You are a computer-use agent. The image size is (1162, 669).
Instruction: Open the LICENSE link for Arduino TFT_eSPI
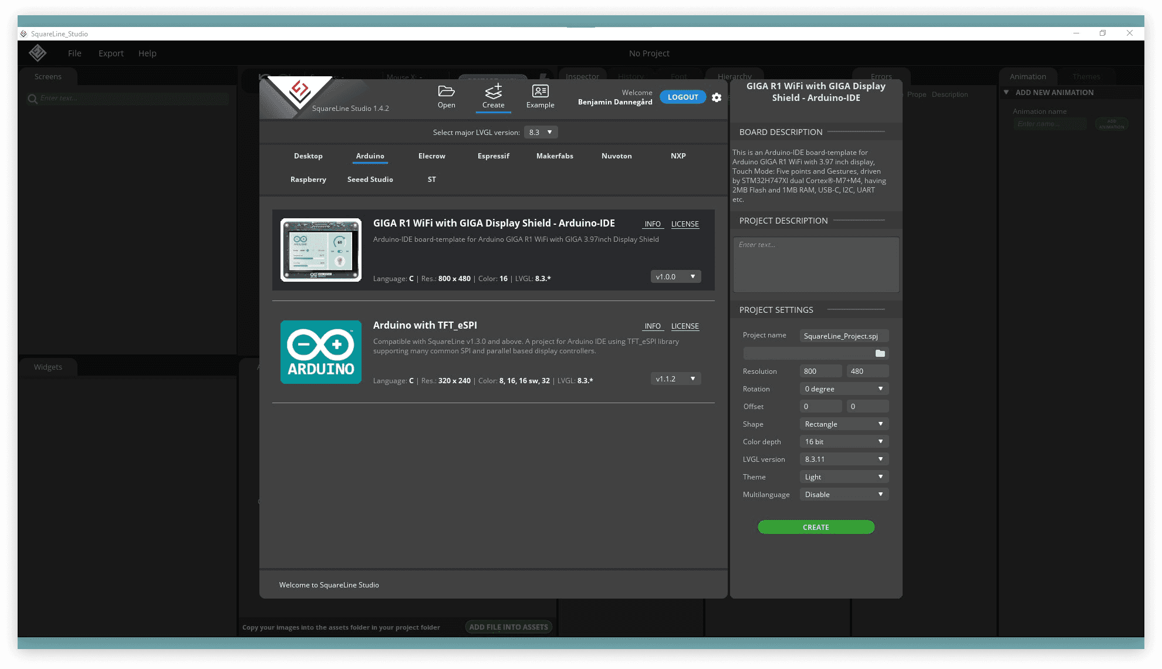click(x=685, y=326)
